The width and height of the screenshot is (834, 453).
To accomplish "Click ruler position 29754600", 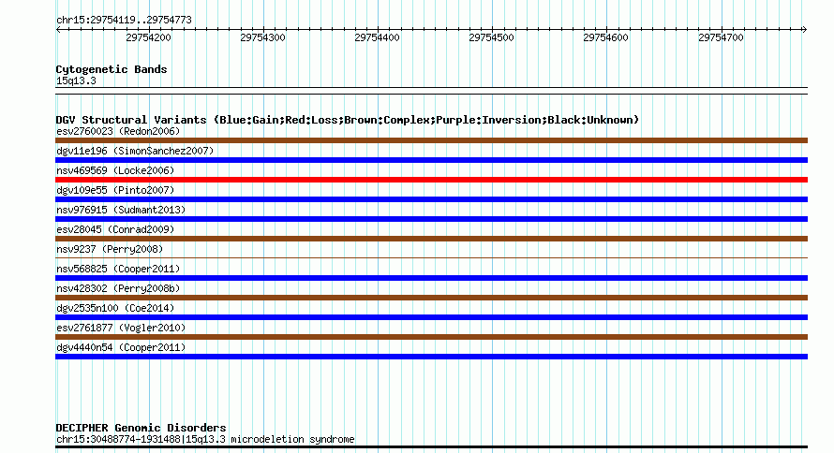I will [x=605, y=37].
